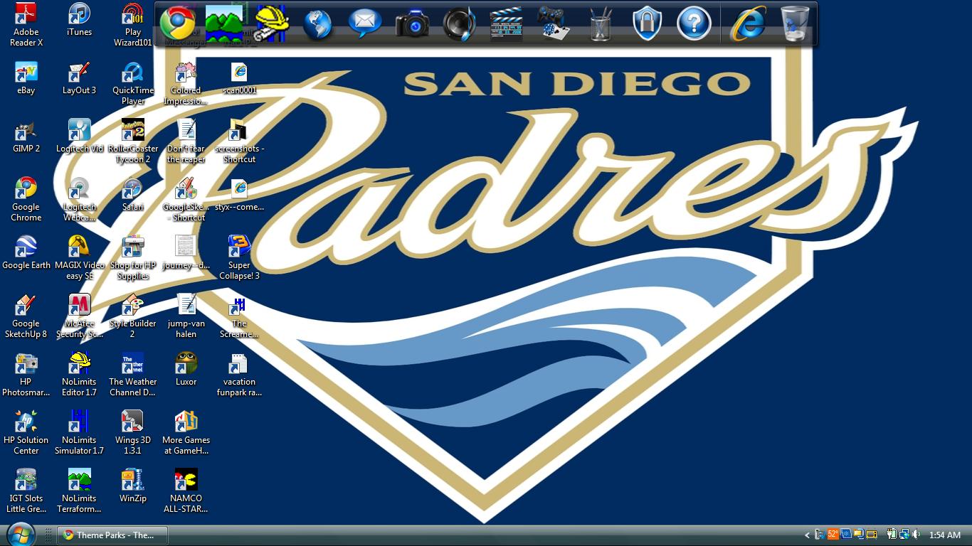
Task: Open Adobe Reader X desktop shortcut
Action: coord(26,24)
